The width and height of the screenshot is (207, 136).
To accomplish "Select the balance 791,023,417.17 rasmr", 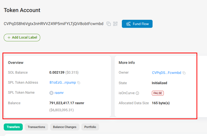I will tap(67, 103).
